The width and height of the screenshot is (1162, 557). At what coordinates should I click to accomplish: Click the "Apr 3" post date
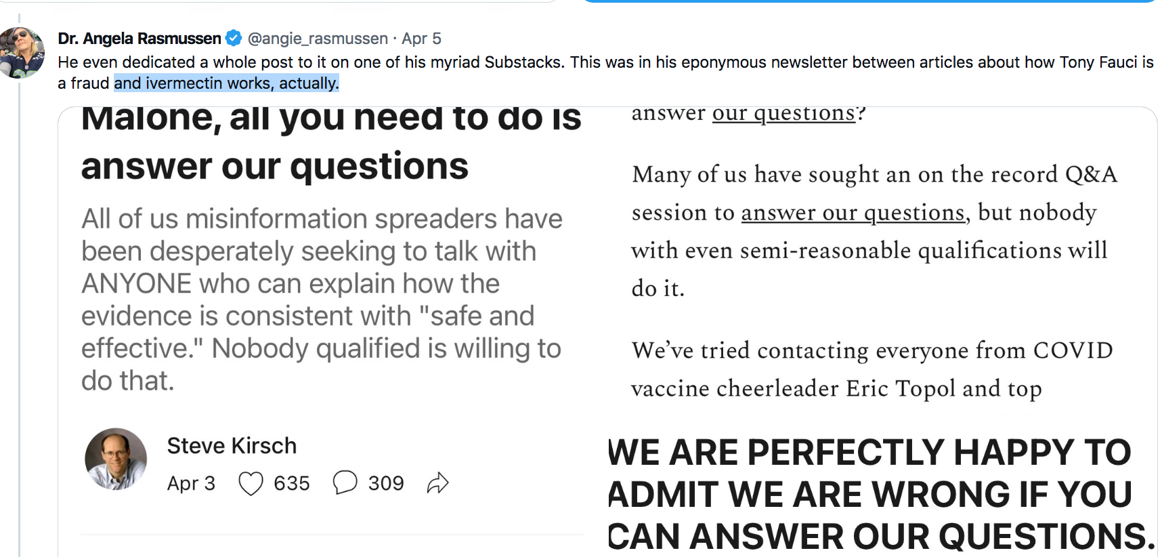191,483
